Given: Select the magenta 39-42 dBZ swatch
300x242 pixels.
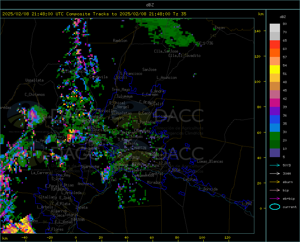Looking at the screenshot, I should click(275, 103).
